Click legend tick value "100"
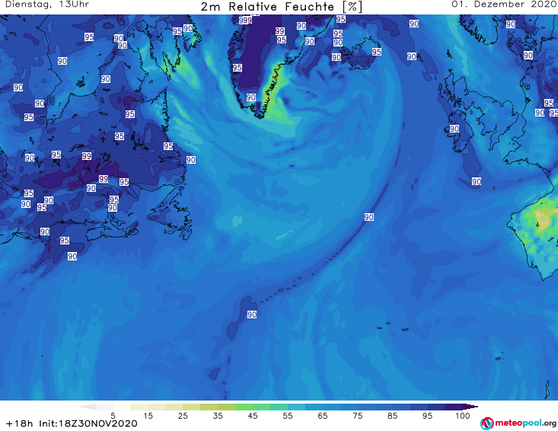Image resolution: width=558 pixels, height=431 pixels. 463,416
